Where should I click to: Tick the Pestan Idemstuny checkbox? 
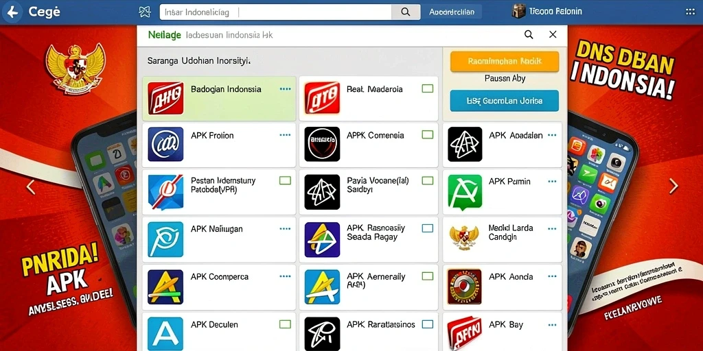[285, 180]
